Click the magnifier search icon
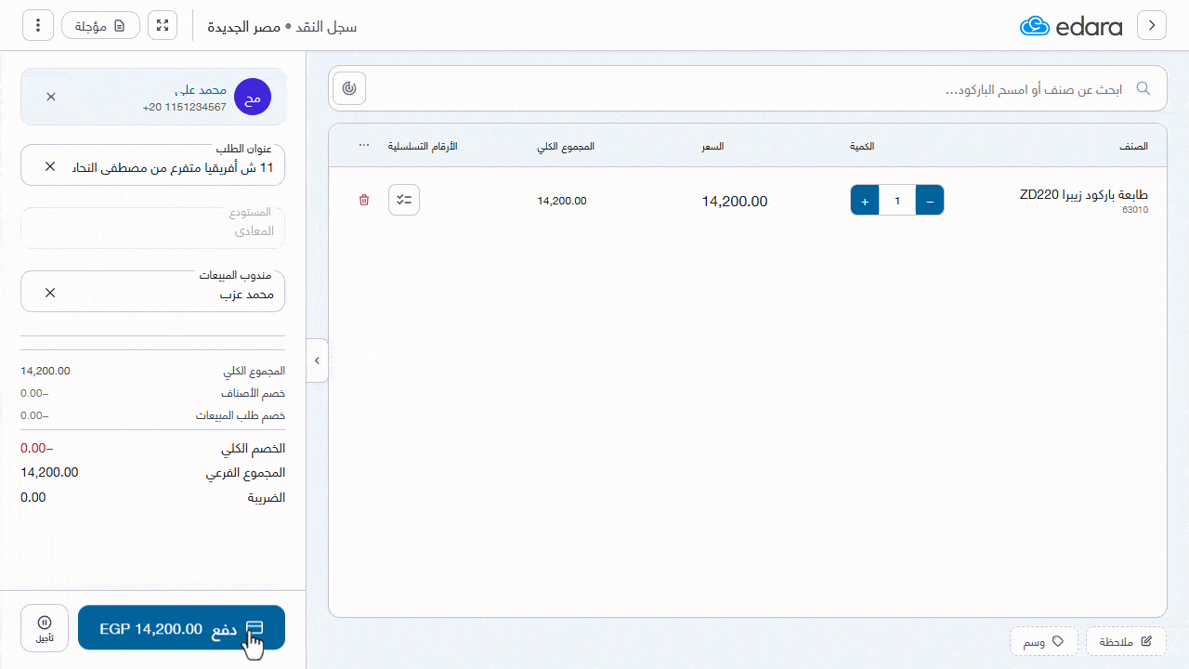This screenshot has width=1189, height=669. (x=1143, y=88)
